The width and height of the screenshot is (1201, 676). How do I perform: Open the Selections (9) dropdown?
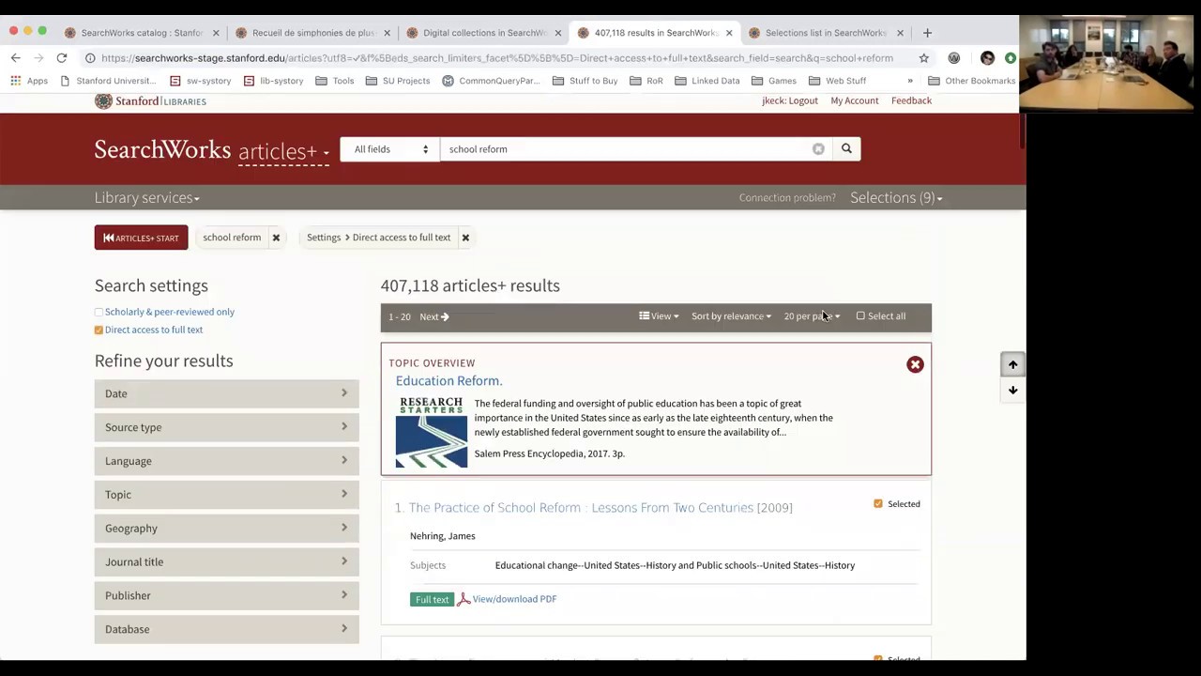896,198
